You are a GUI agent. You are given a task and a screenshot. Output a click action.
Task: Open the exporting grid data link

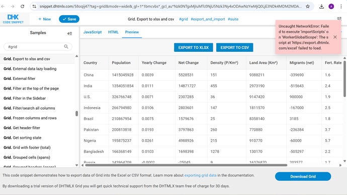click(200, 175)
